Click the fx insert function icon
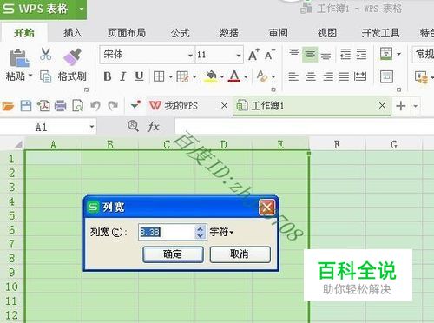Viewport: 434px width, 323px height. point(154,127)
